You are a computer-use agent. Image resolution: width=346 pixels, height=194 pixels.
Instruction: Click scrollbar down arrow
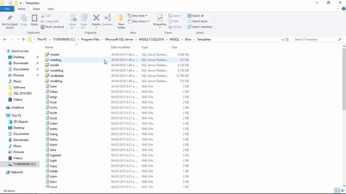(344, 186)
